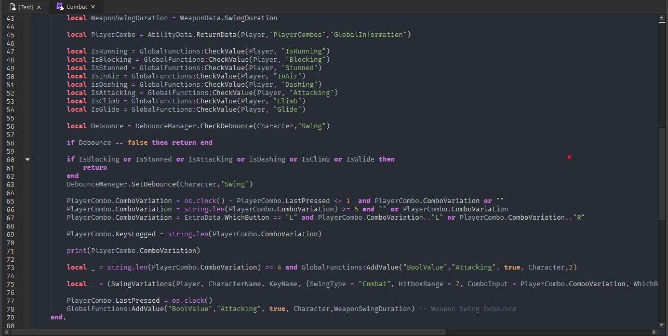Click line number 63 in the gutter

coord(10,184)
